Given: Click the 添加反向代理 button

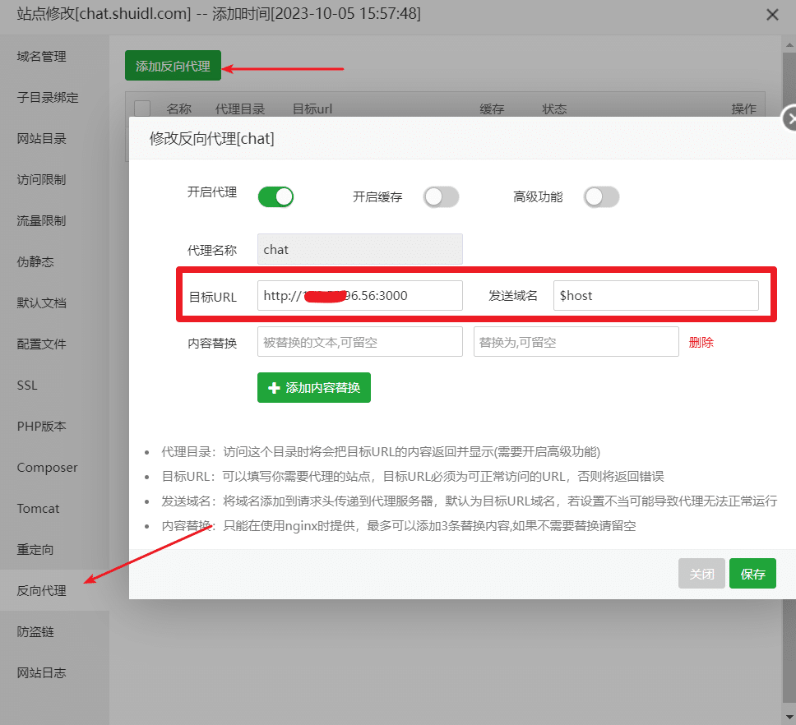Looking at the screenshot, I should [x=173, y=63].
